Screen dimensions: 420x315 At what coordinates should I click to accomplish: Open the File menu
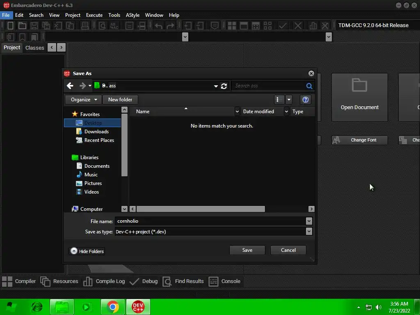coord(6,15)
